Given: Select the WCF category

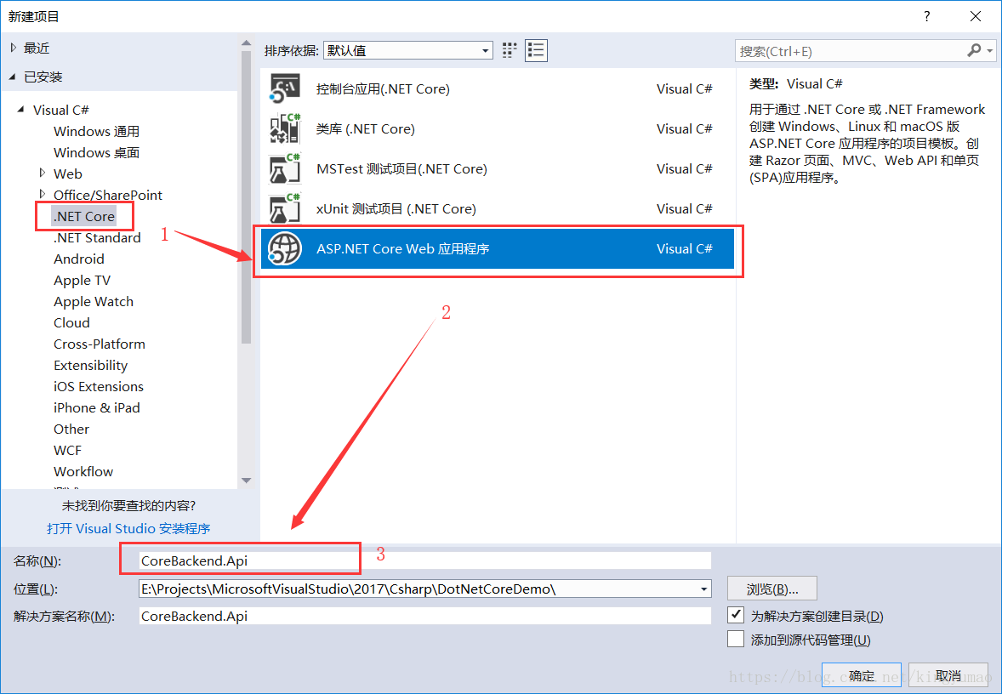Looking at the screenshot, I should (68, 450).
